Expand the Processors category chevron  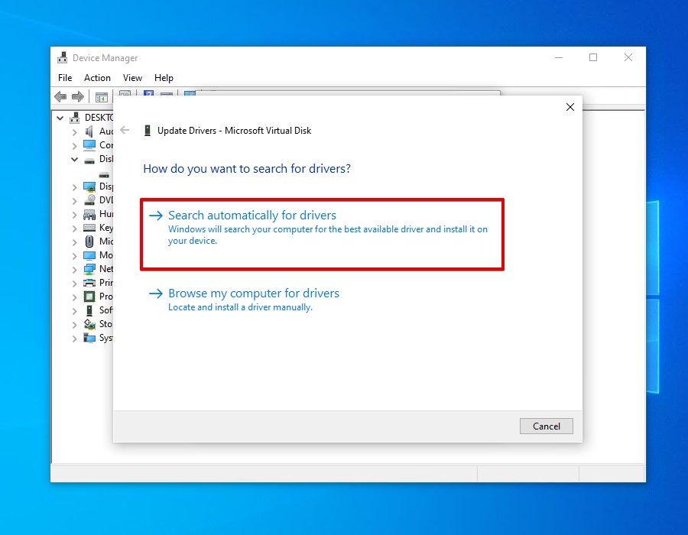[75, 297]
